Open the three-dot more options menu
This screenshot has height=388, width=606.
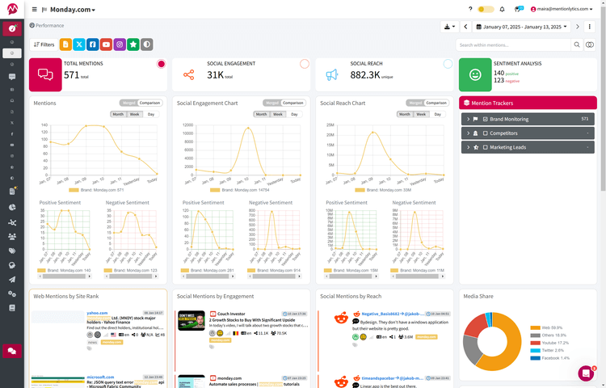pyautogui.click(x=589, y=27)
